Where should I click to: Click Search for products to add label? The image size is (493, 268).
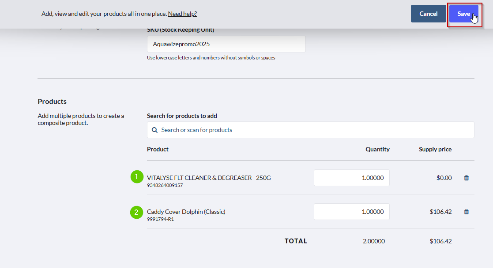point(182,116)
